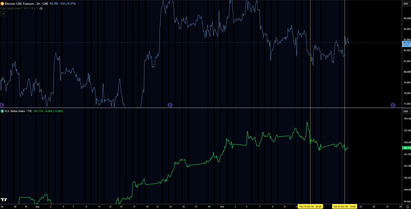The image size is (411, 209).
Task: Click the green U.S. Dollar Index logo
Action: (x=2, y=111)
